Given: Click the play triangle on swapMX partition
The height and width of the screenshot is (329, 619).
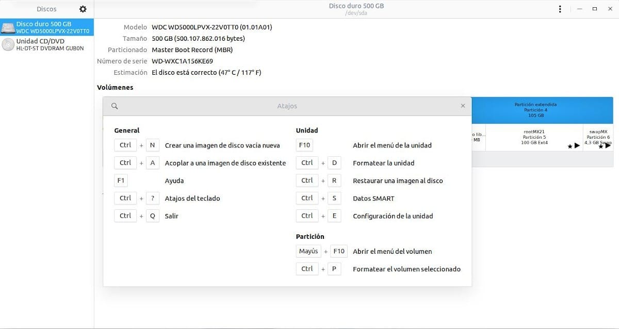Looking at the screenshot, I should [608, 146].
